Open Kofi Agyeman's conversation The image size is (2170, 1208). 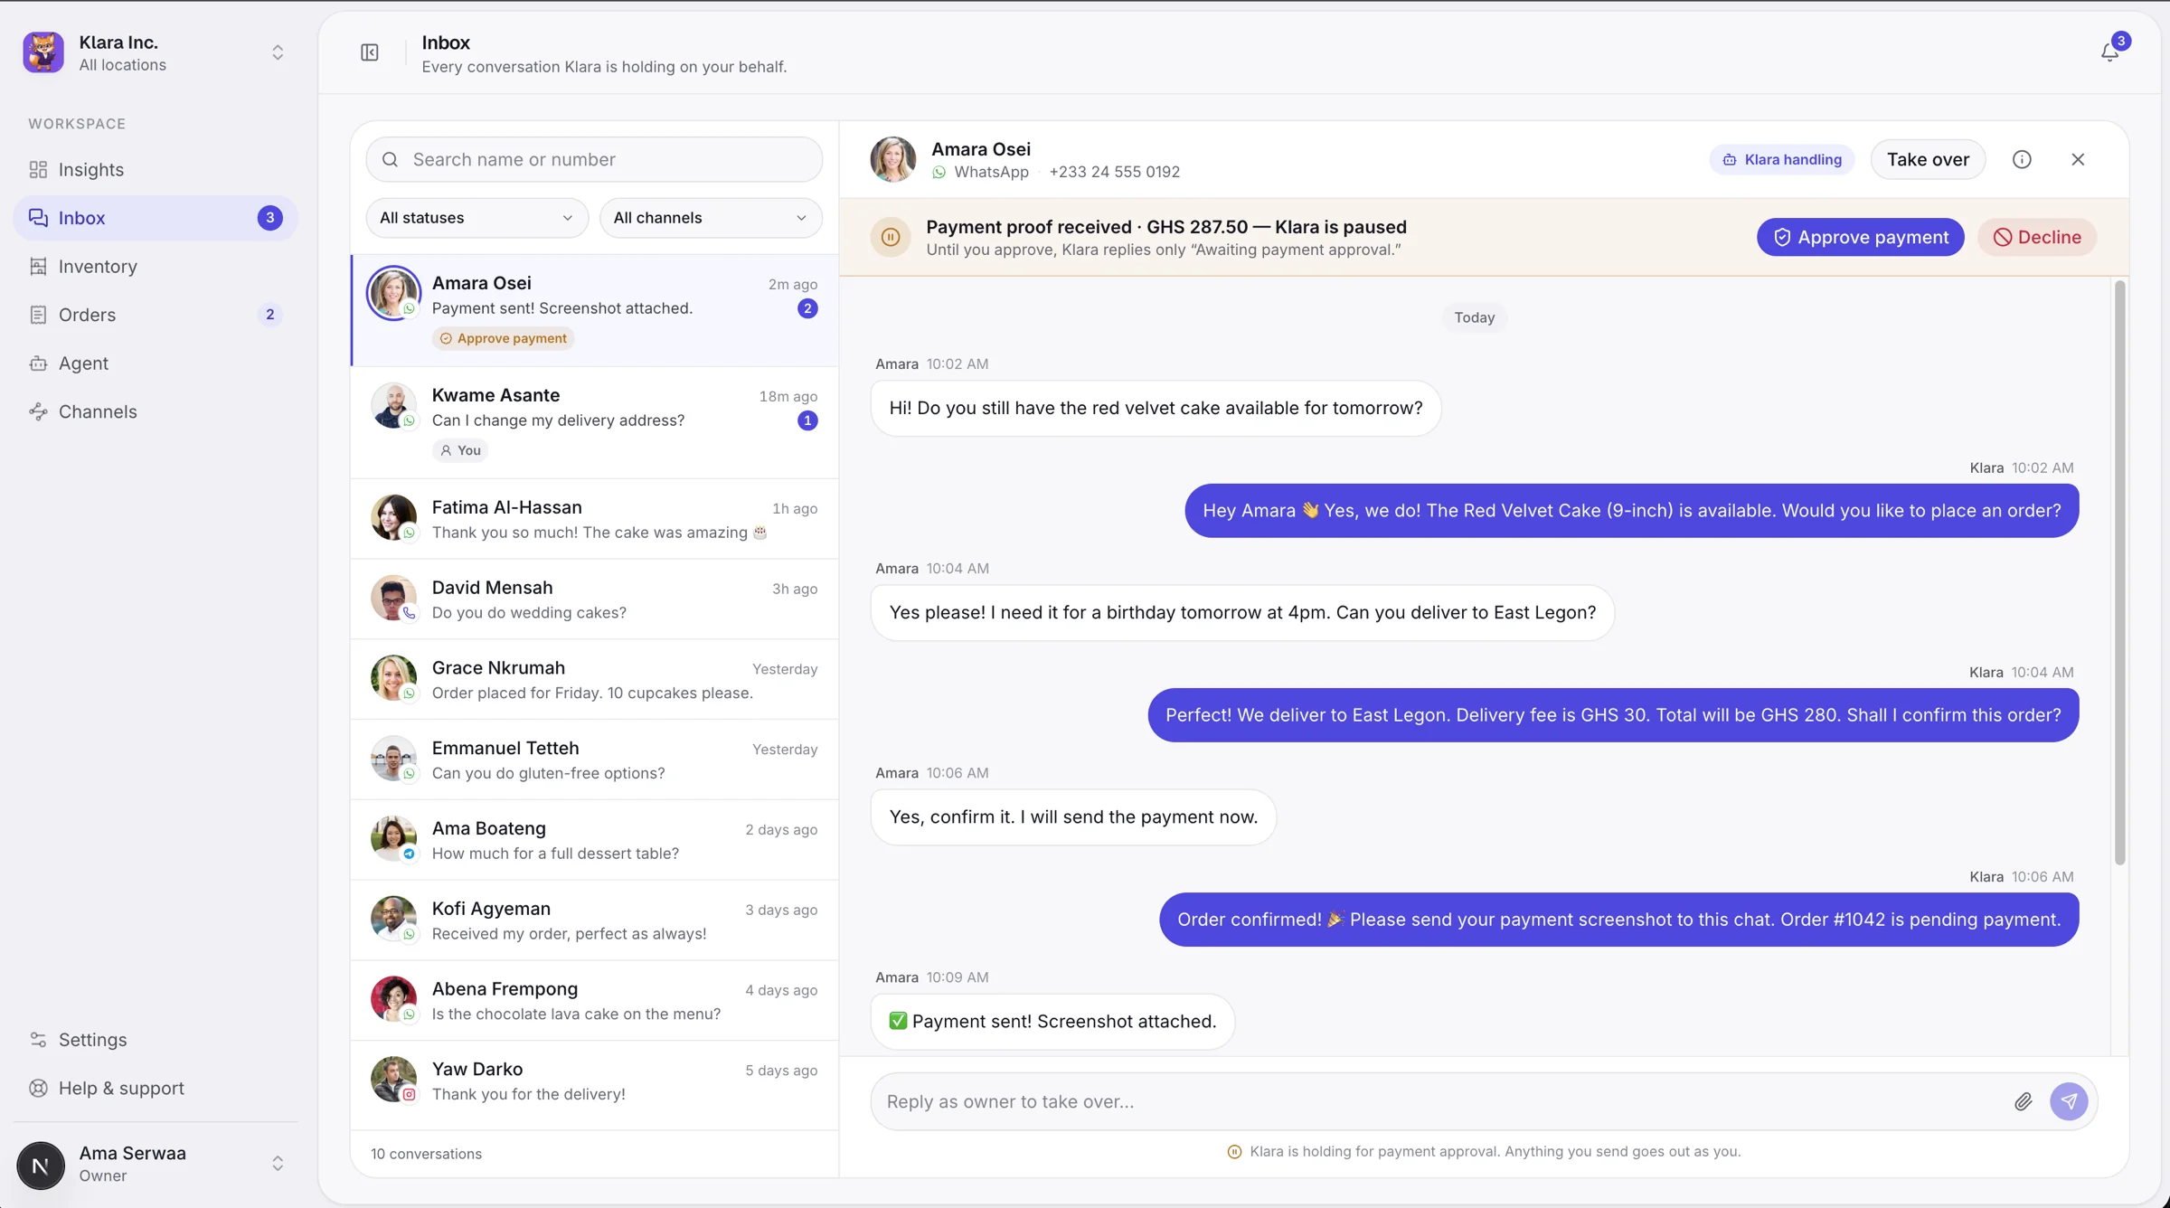click(594, 920)
